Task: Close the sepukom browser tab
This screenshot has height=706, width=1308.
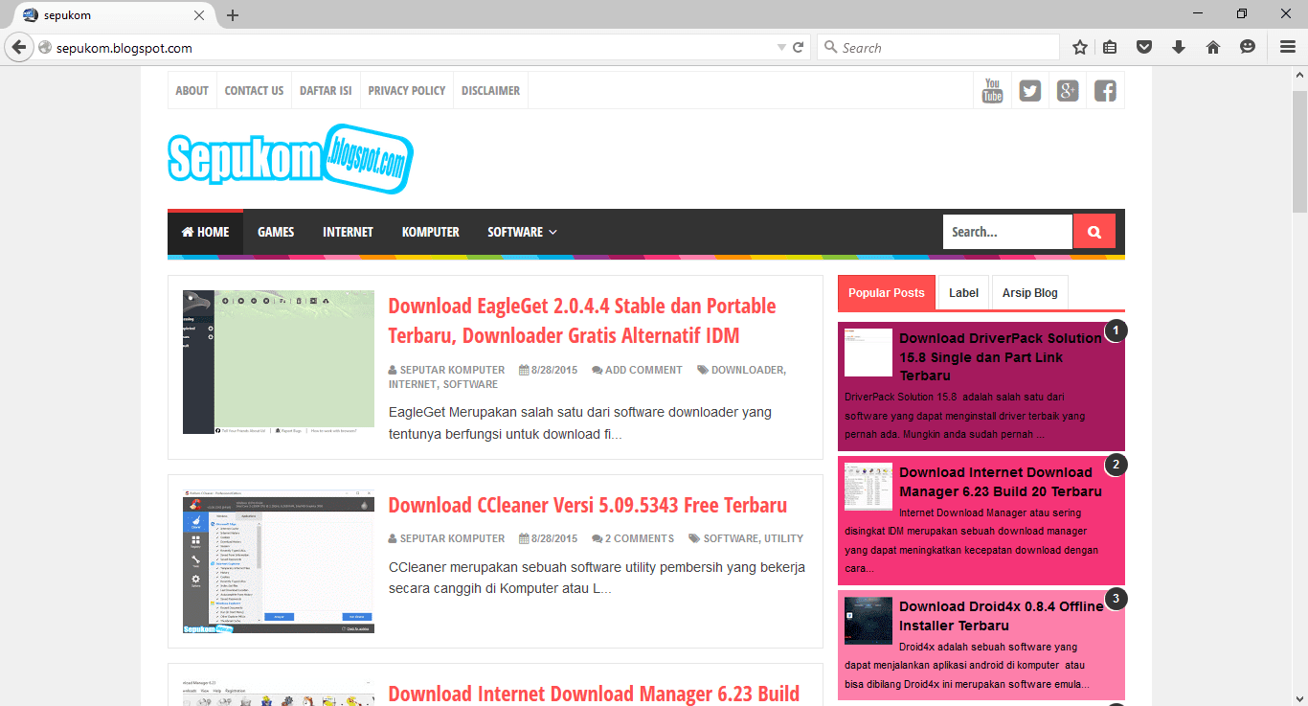Action: pos(199,15)
